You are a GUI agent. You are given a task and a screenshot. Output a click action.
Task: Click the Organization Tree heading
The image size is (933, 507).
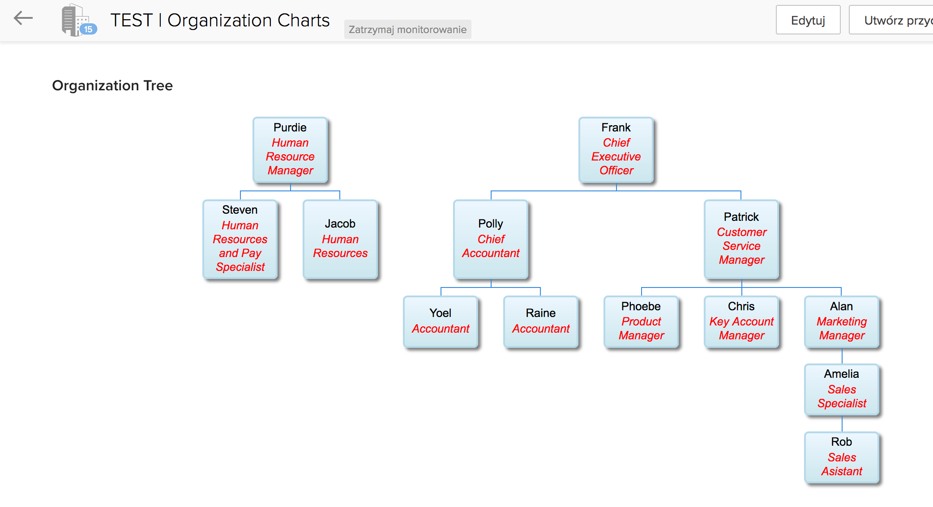pos(112,85)
